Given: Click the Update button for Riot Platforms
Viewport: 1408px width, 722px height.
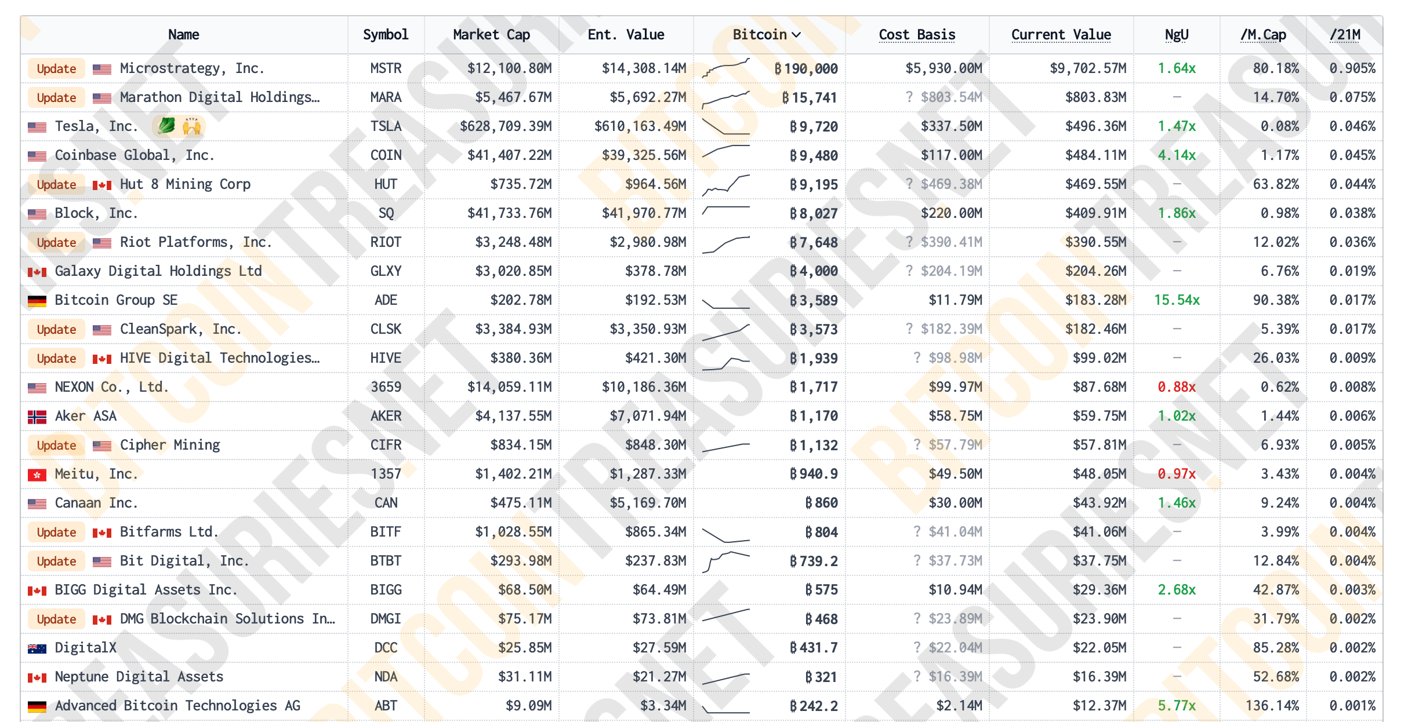Looking at the screenshot, I should coord(56,242).
